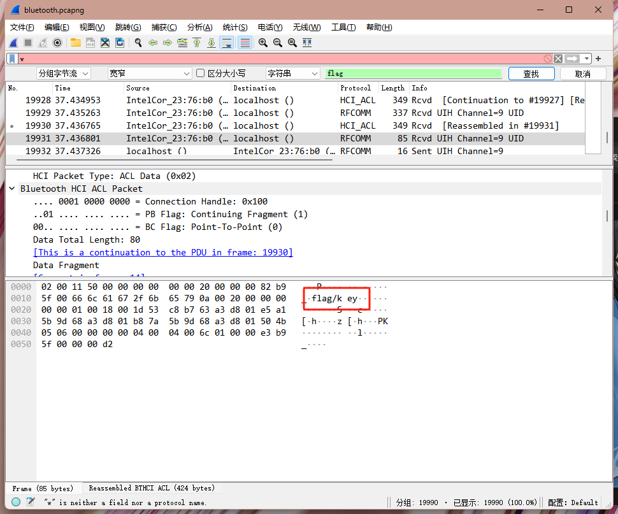The width and height of the screenshot is (618, 514).
Task: Open the 分组字节流 search scope dropdown
Action: point(64,74)
